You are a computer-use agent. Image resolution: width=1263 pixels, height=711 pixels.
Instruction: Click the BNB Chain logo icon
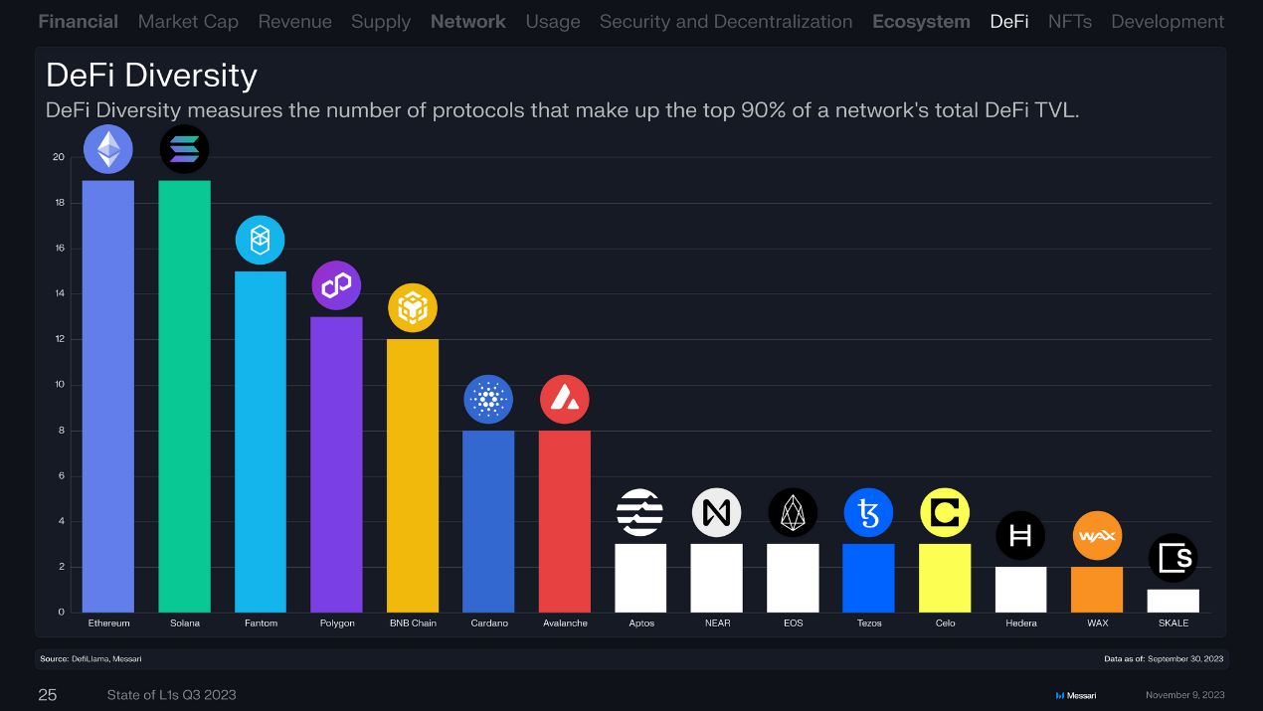[x=412, y=308]
